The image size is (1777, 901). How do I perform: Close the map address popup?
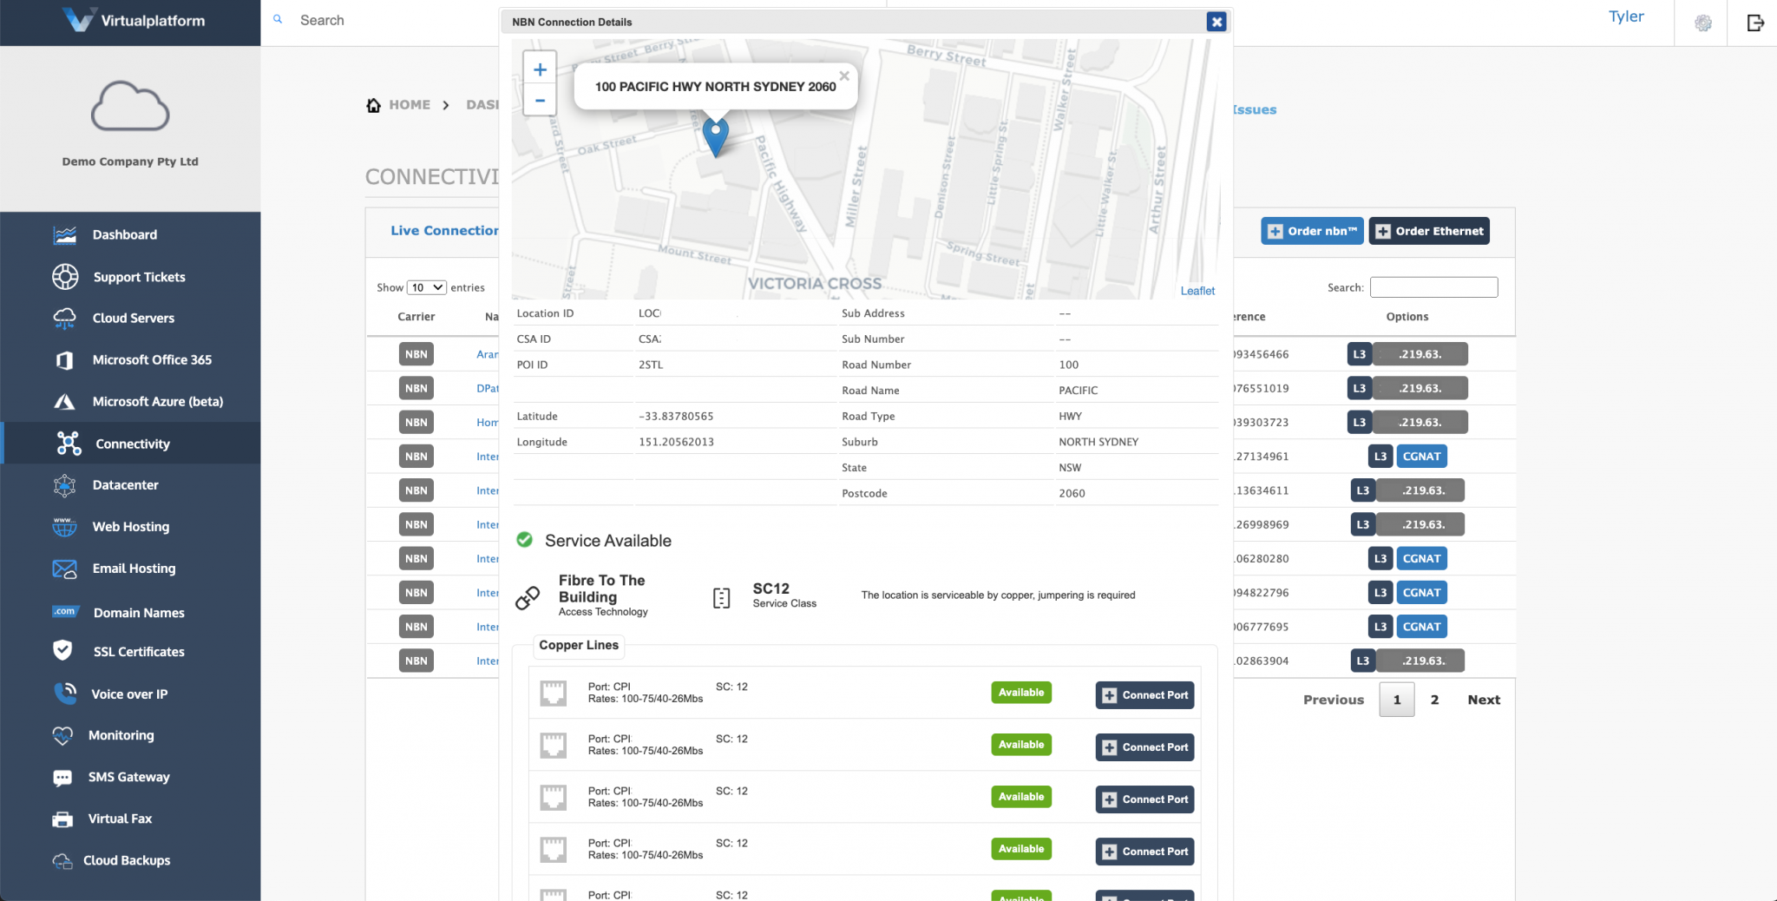tap(843, 76)
